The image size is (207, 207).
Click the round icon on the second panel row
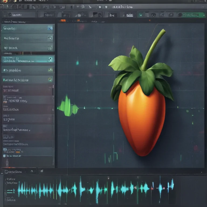coord(50,38)
